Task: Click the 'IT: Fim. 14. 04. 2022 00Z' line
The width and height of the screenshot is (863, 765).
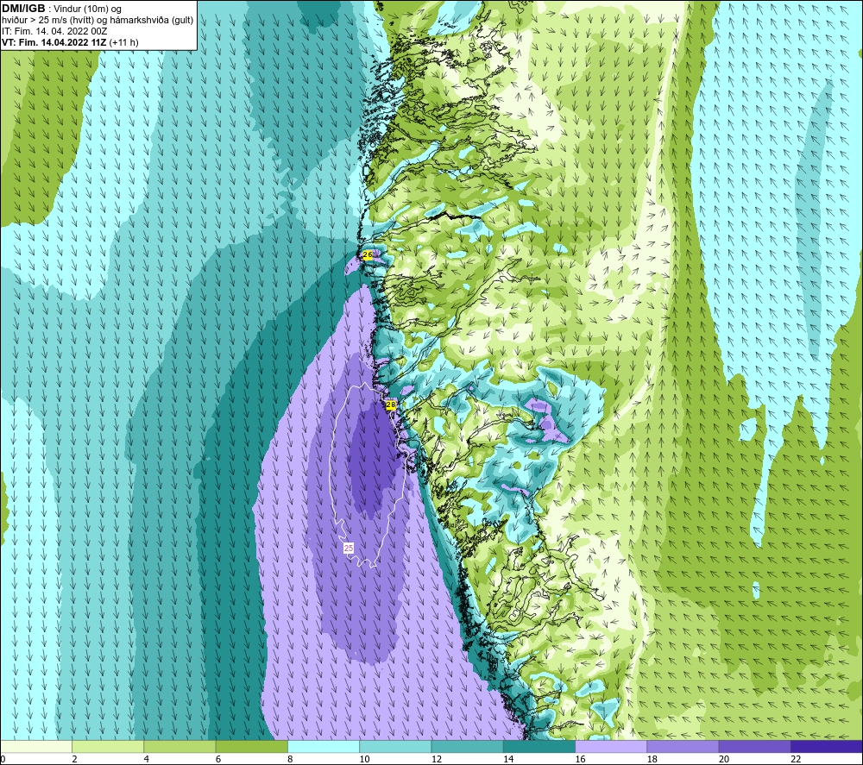Action: click(54, 31)
